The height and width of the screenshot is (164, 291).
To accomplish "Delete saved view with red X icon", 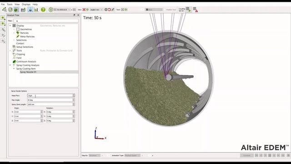I will 84,10.
